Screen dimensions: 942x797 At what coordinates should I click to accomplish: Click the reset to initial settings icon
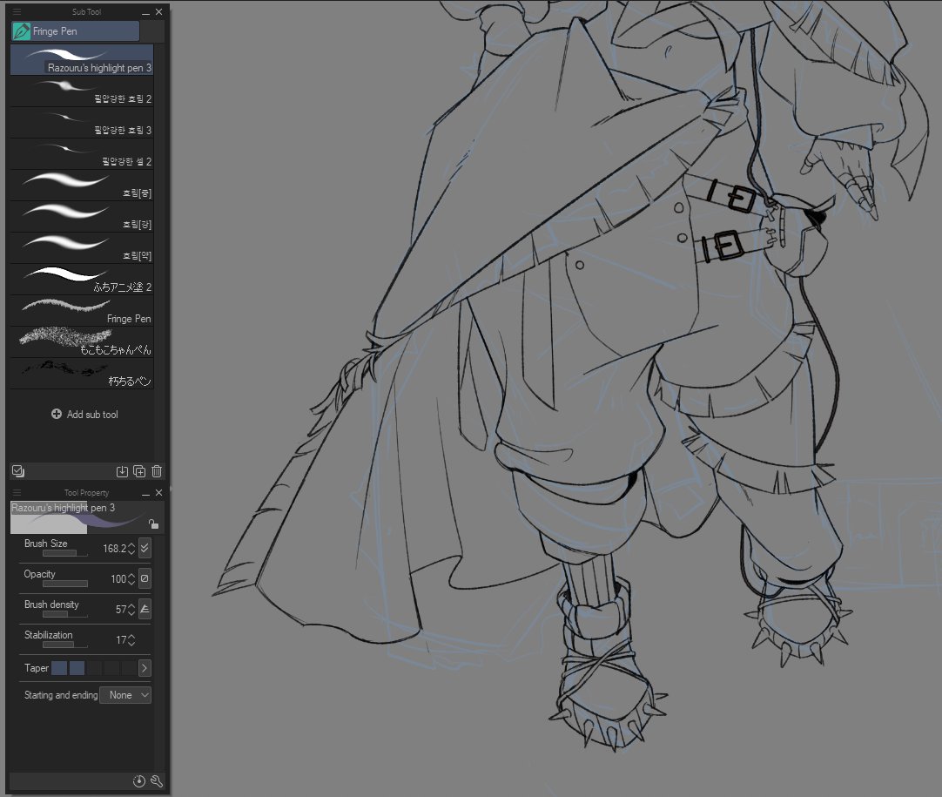point(138,781)
